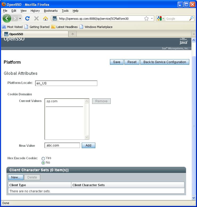Viewport: 197px width, 207px height.
Task: Open the address bar history dropdown
Action: [152, 18]
